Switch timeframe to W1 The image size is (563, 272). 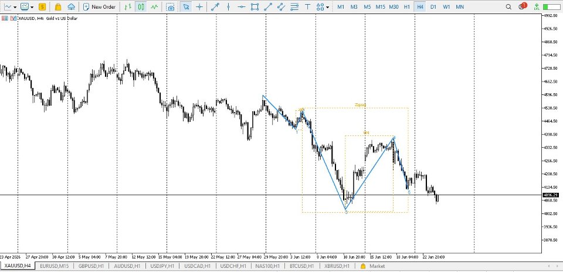click(446, 7)
